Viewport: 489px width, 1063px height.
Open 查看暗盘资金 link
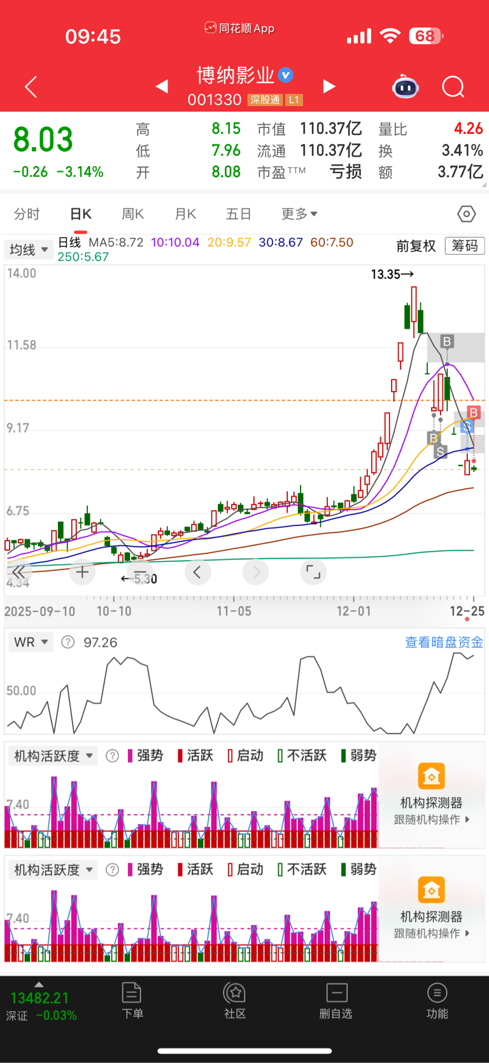point(444,642)
